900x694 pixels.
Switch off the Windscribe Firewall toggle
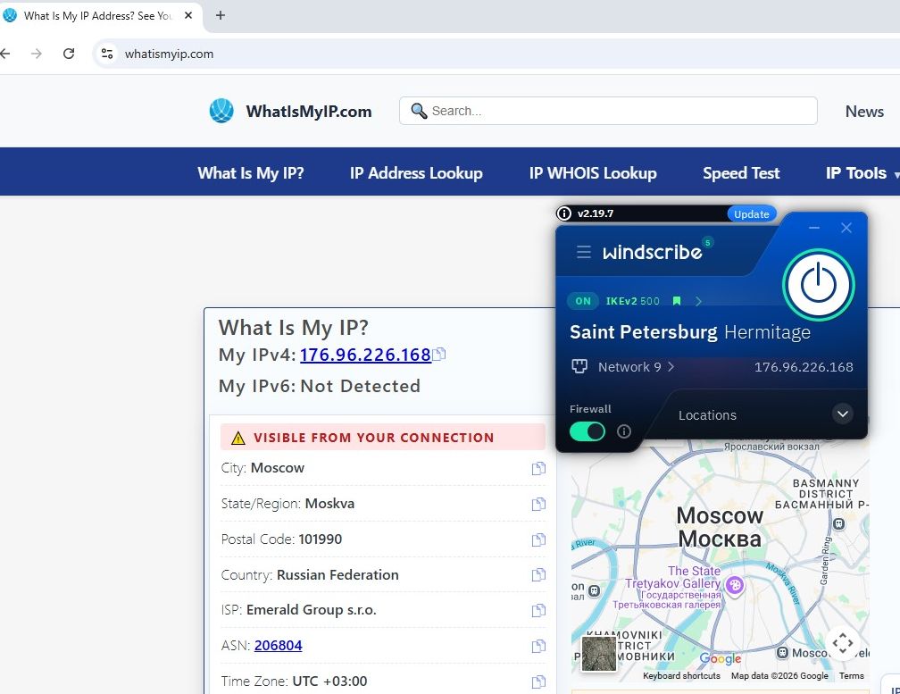[x=587, y=431]
